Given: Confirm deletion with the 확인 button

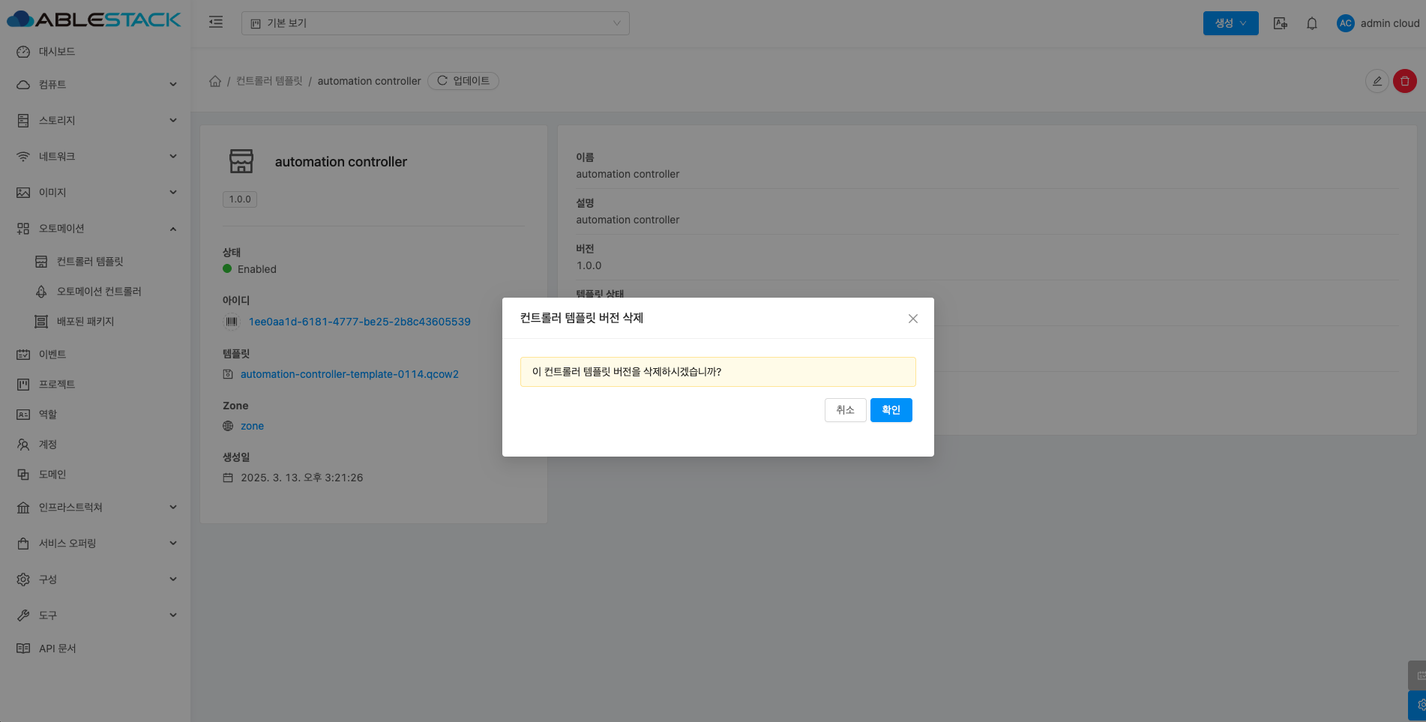Looking at the screenshot, I should [891, 410].
